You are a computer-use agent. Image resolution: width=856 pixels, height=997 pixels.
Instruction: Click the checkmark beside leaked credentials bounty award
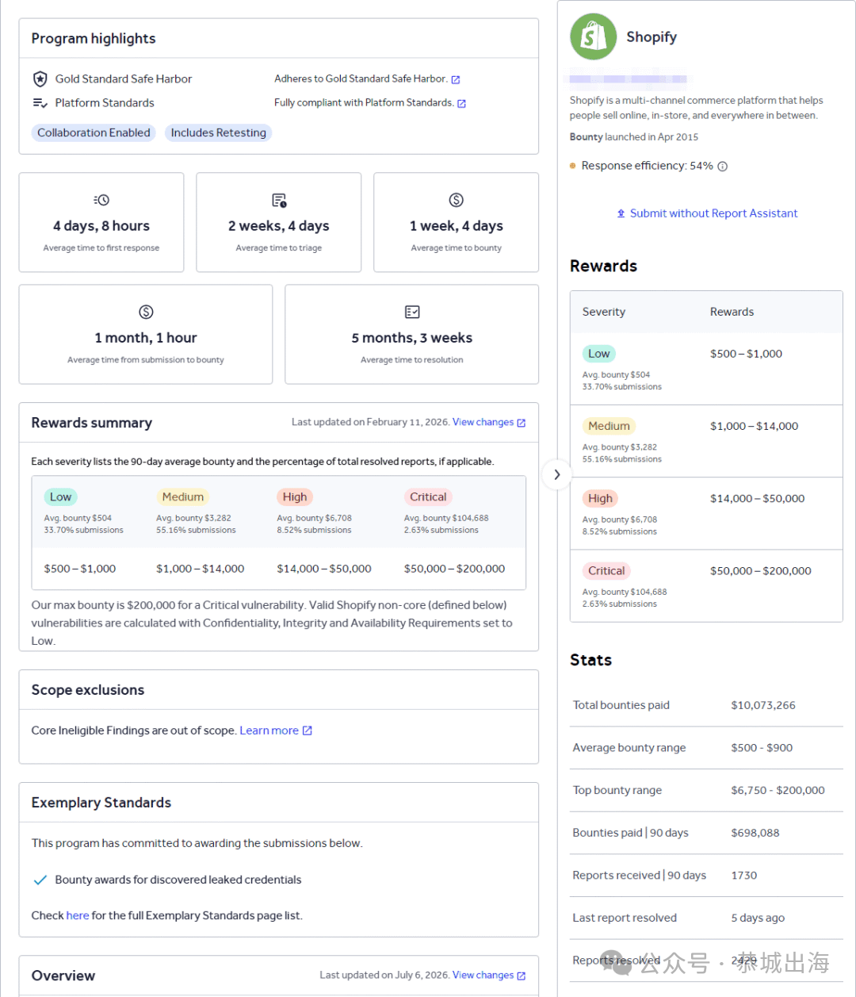[x=40, y=880]
